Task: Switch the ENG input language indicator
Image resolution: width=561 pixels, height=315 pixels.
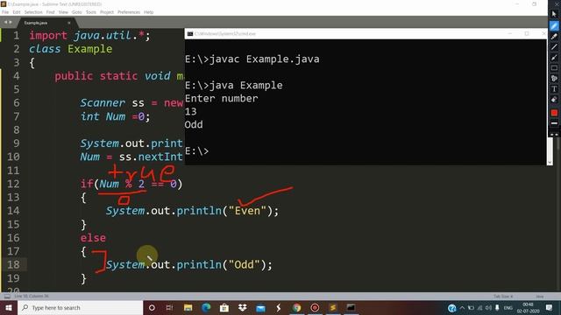Action: click(508, 308)
